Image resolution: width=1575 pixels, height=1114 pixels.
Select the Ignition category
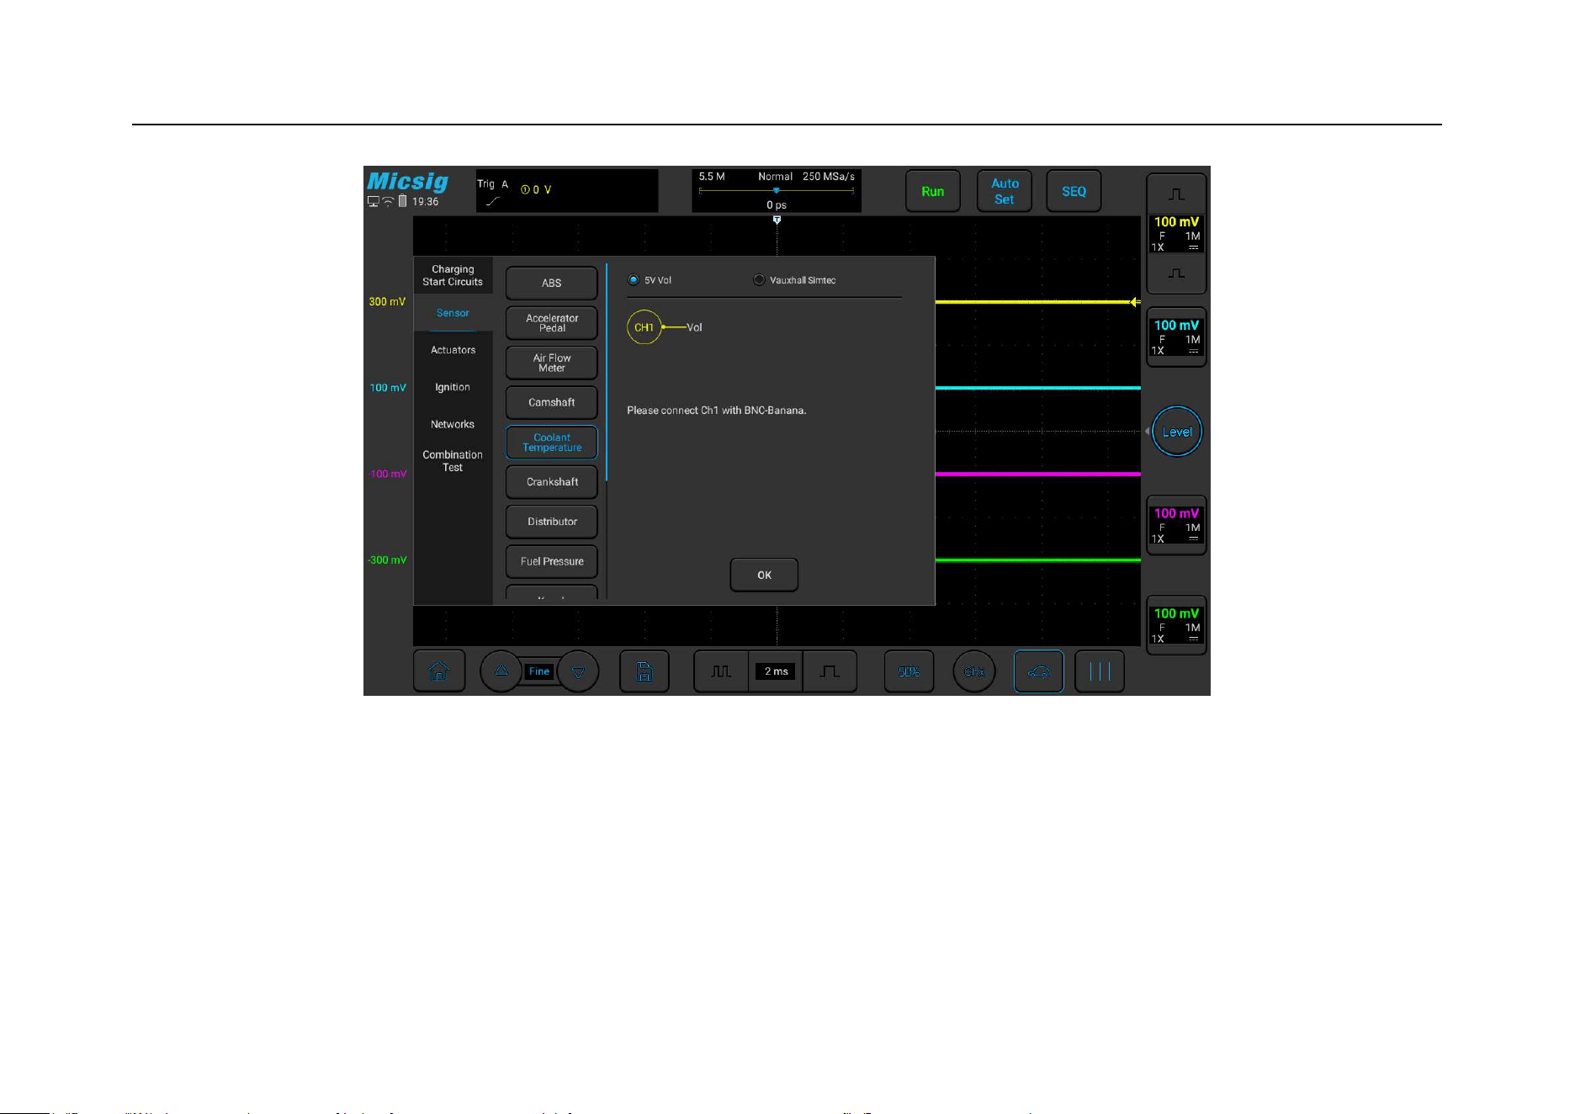tap(453, 387)
